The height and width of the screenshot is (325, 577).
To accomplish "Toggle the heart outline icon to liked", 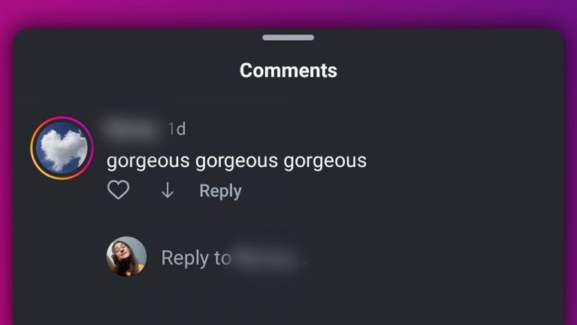I will coord(118,190).
